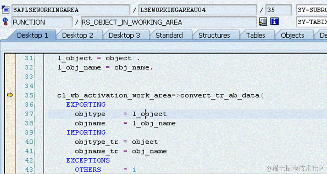Open the Standard tab
The height and width of the screenshot is (174, 327).
coord(169,35)
